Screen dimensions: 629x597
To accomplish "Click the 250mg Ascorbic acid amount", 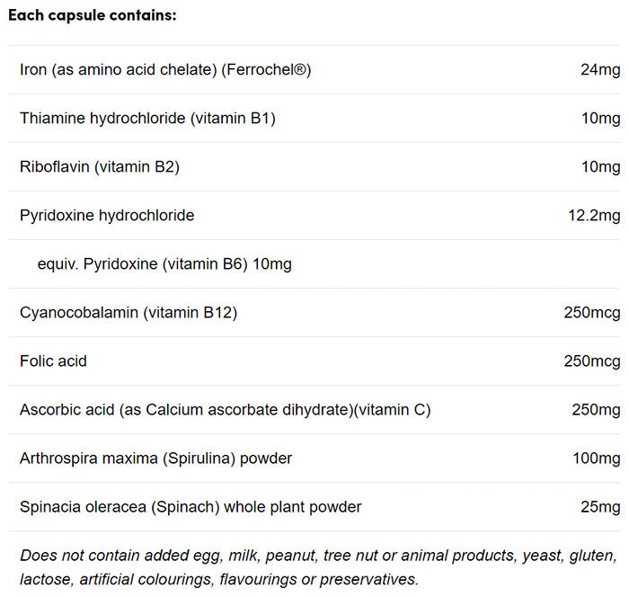I will tap(596, 410).
